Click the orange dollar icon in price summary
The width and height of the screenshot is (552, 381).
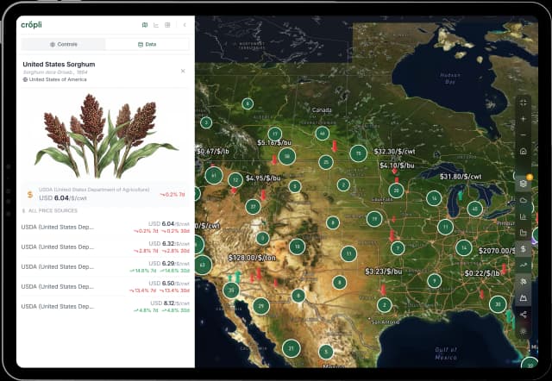(30, 194)
